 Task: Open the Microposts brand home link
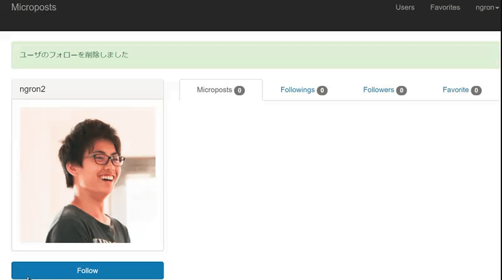point(34,8)
